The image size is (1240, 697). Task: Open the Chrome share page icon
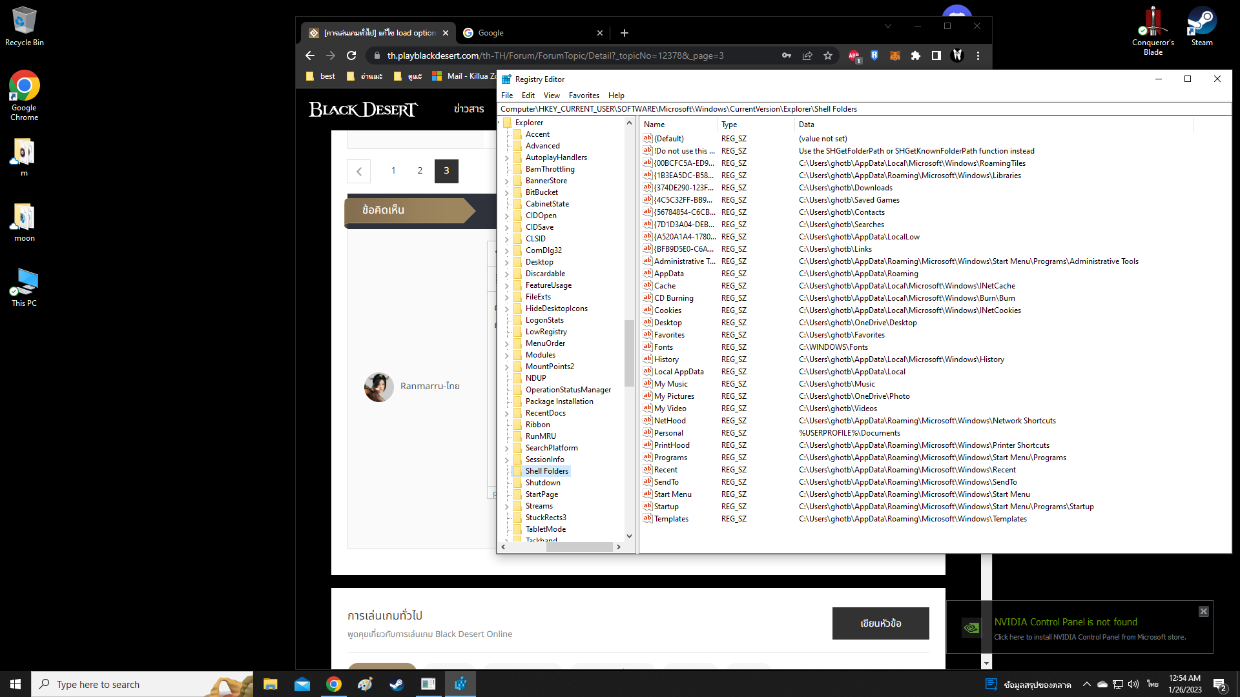(x=807, y=56)
